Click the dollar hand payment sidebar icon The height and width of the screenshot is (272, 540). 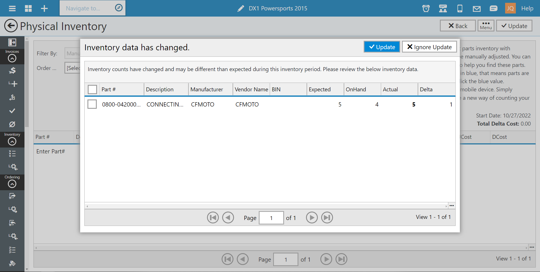(x=12, y=70)
